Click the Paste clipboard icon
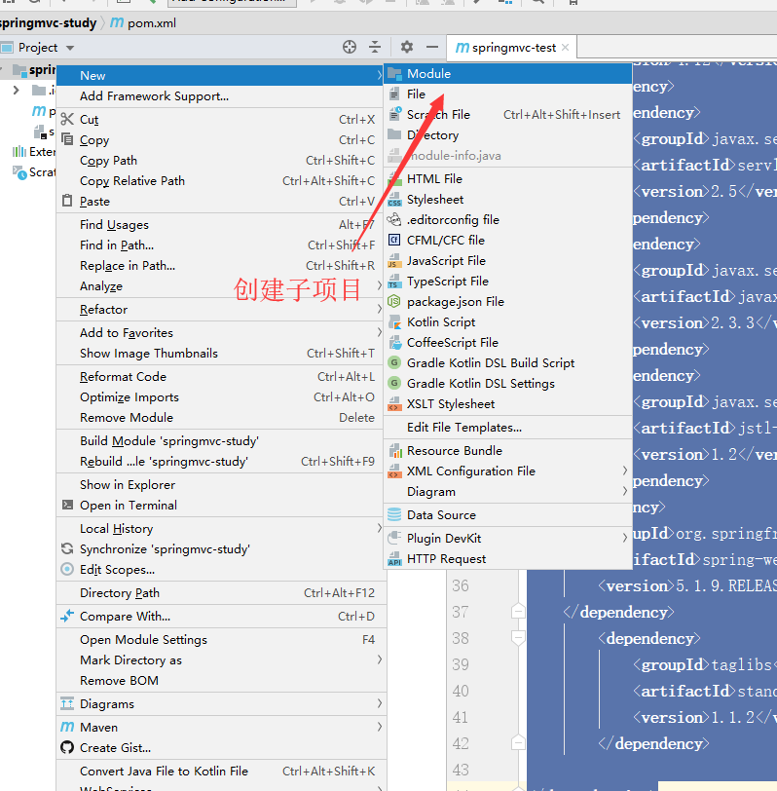Image resolution: width=777 pixels, height=791 pixels. point(67,201)
